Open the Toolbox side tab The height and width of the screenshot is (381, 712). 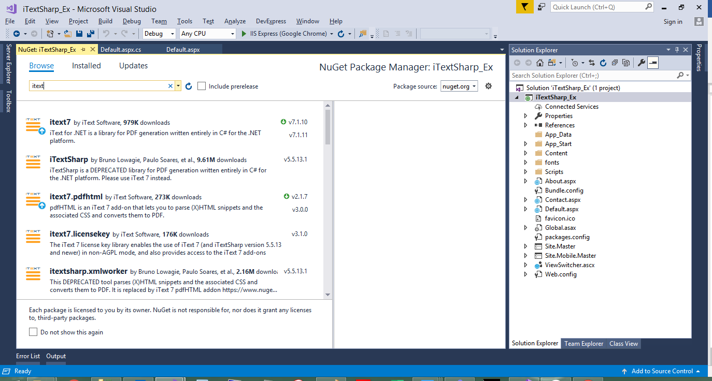point(8,101)
